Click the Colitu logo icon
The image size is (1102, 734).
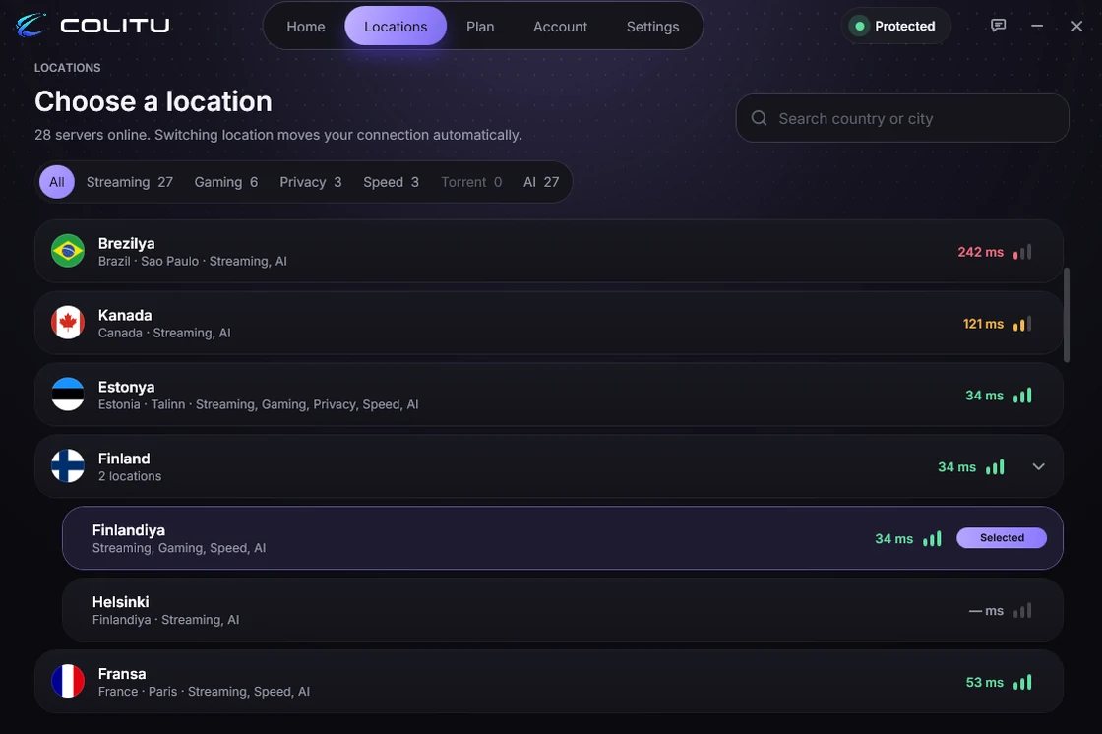[x=31, y=26]
